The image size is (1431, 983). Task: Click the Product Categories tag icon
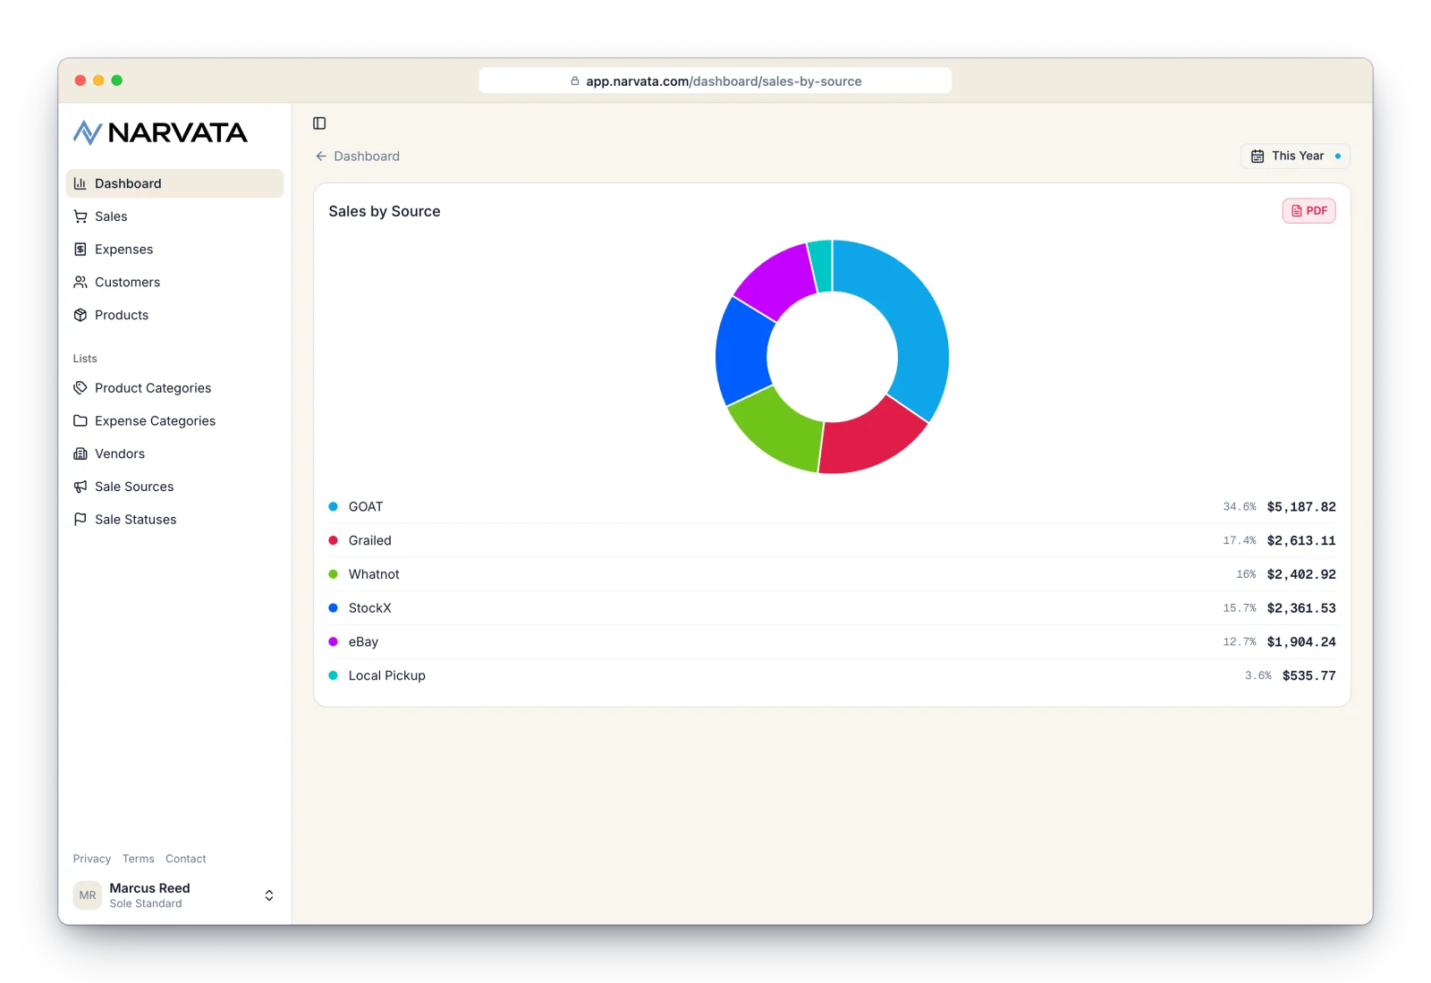tap(80, 388)
